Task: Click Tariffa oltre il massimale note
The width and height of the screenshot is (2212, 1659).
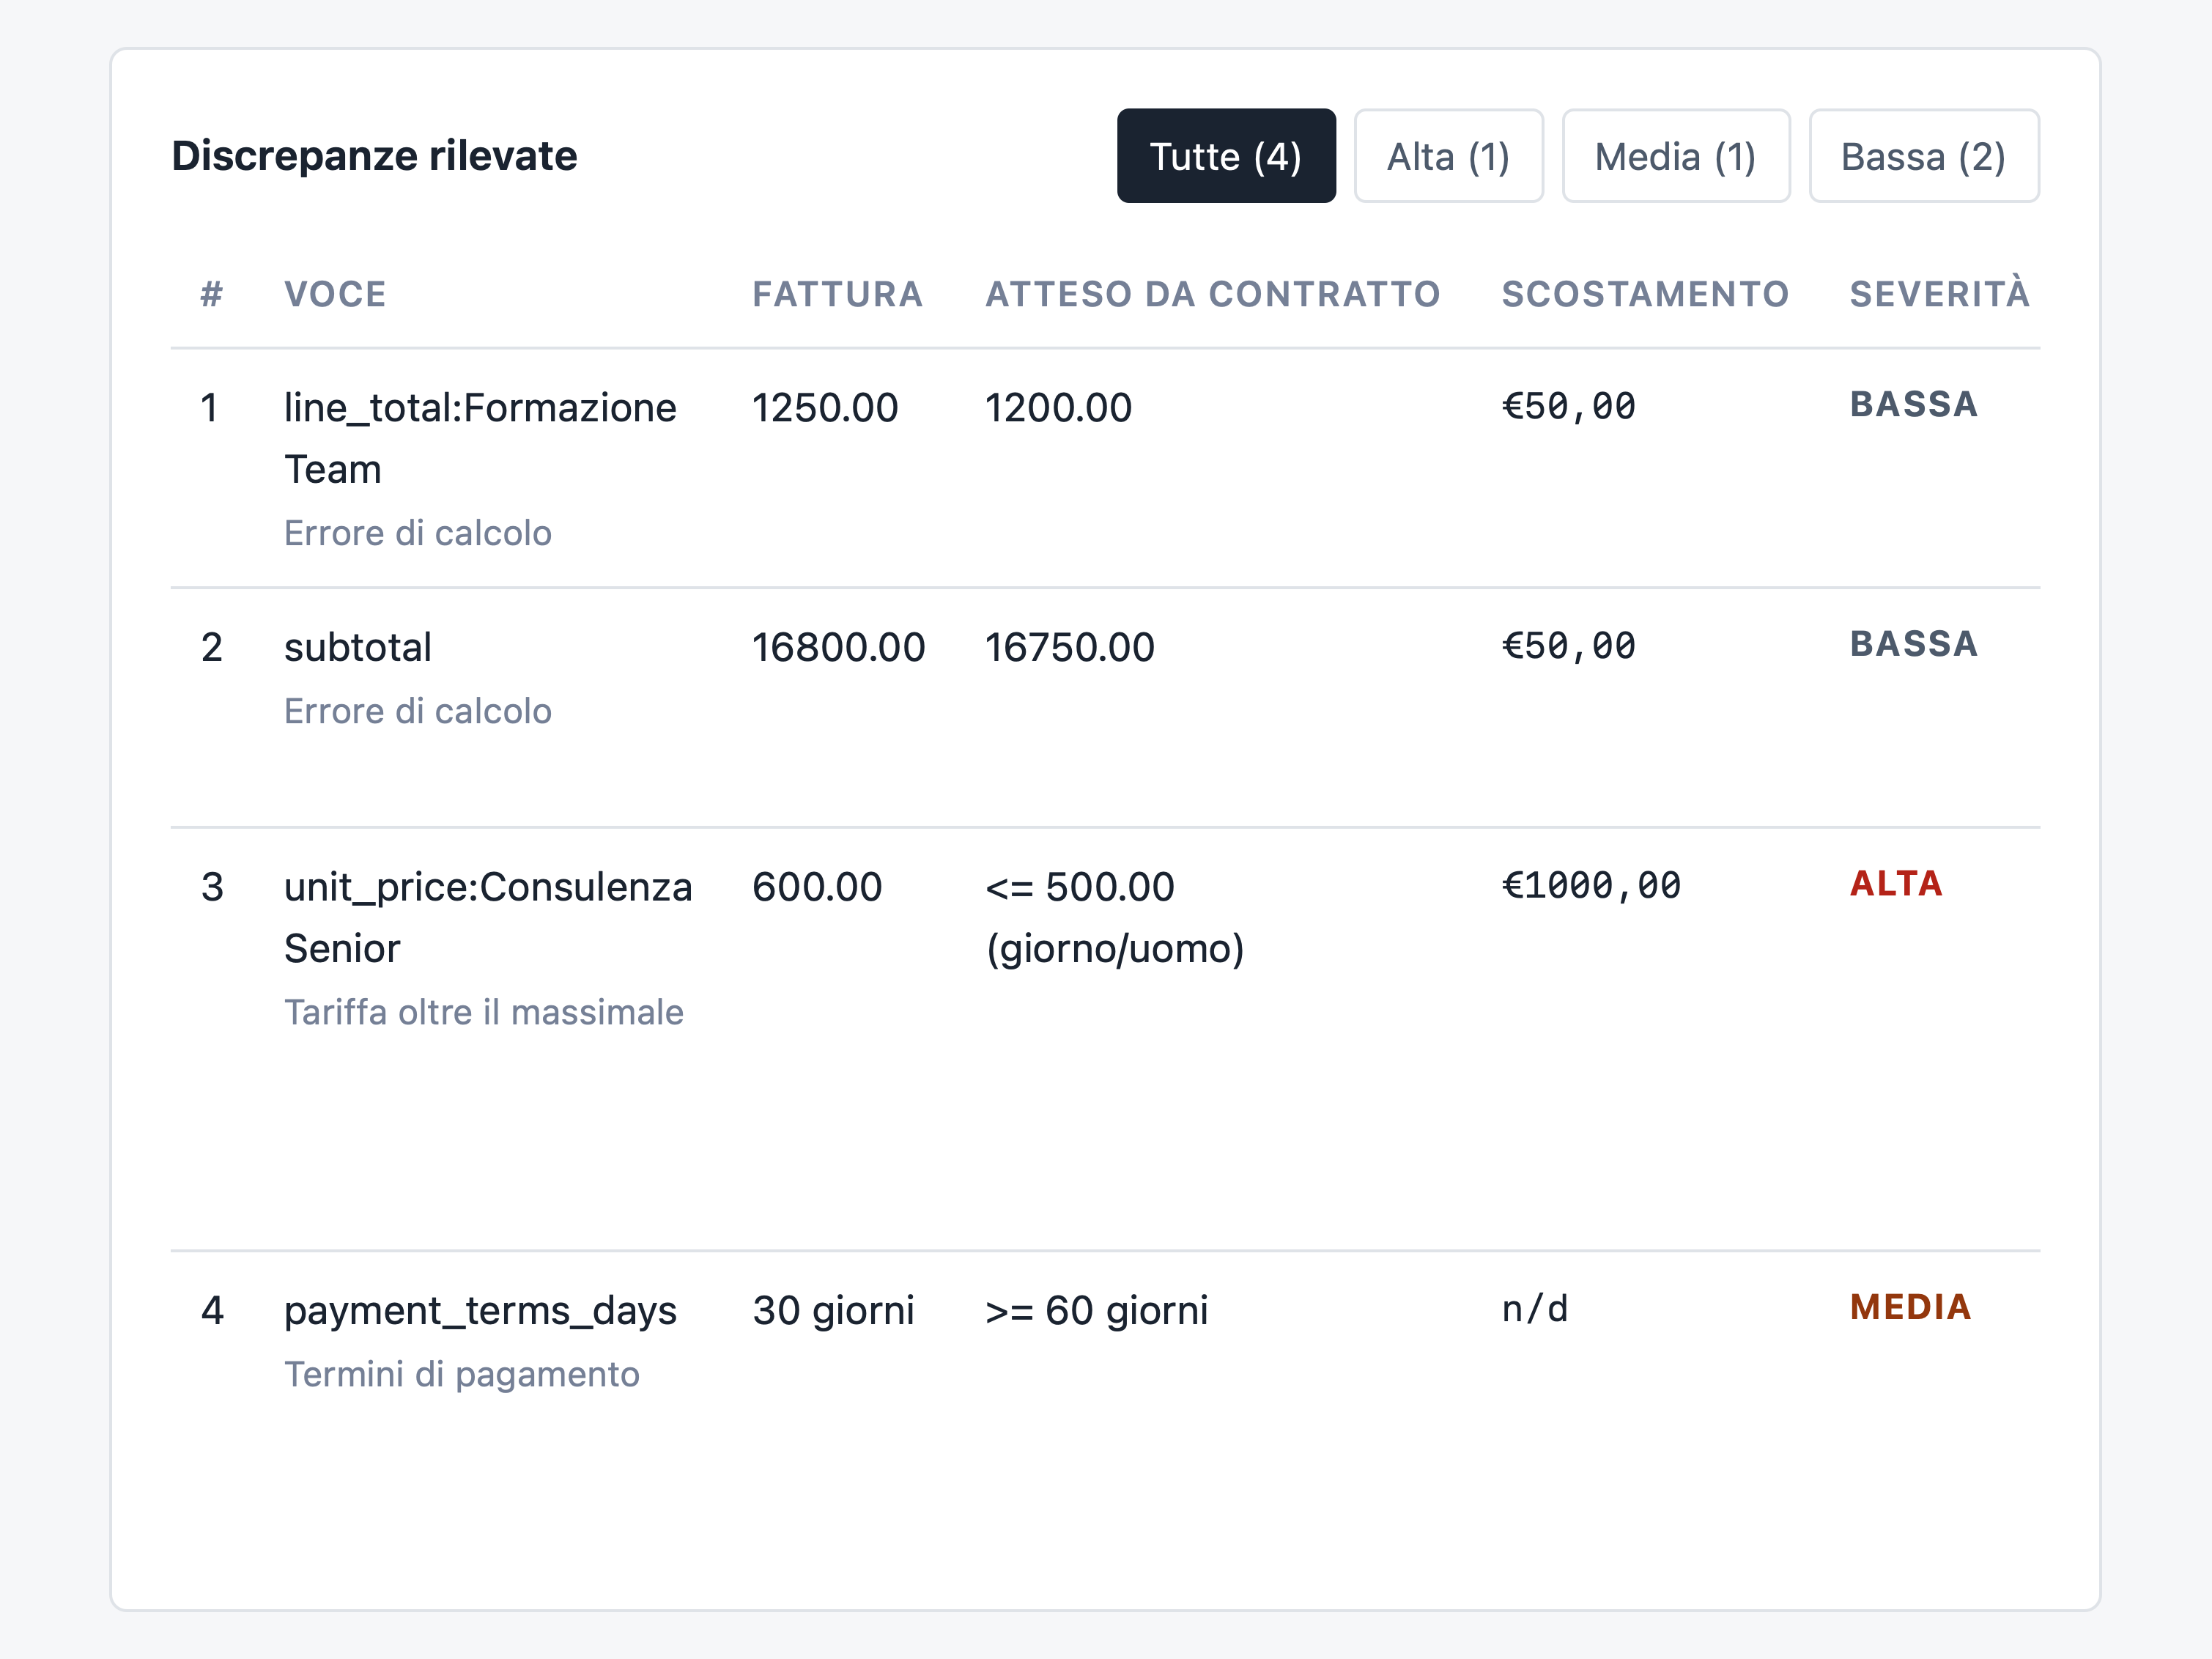Action: pyautogui.click(x=484, y=1012)
